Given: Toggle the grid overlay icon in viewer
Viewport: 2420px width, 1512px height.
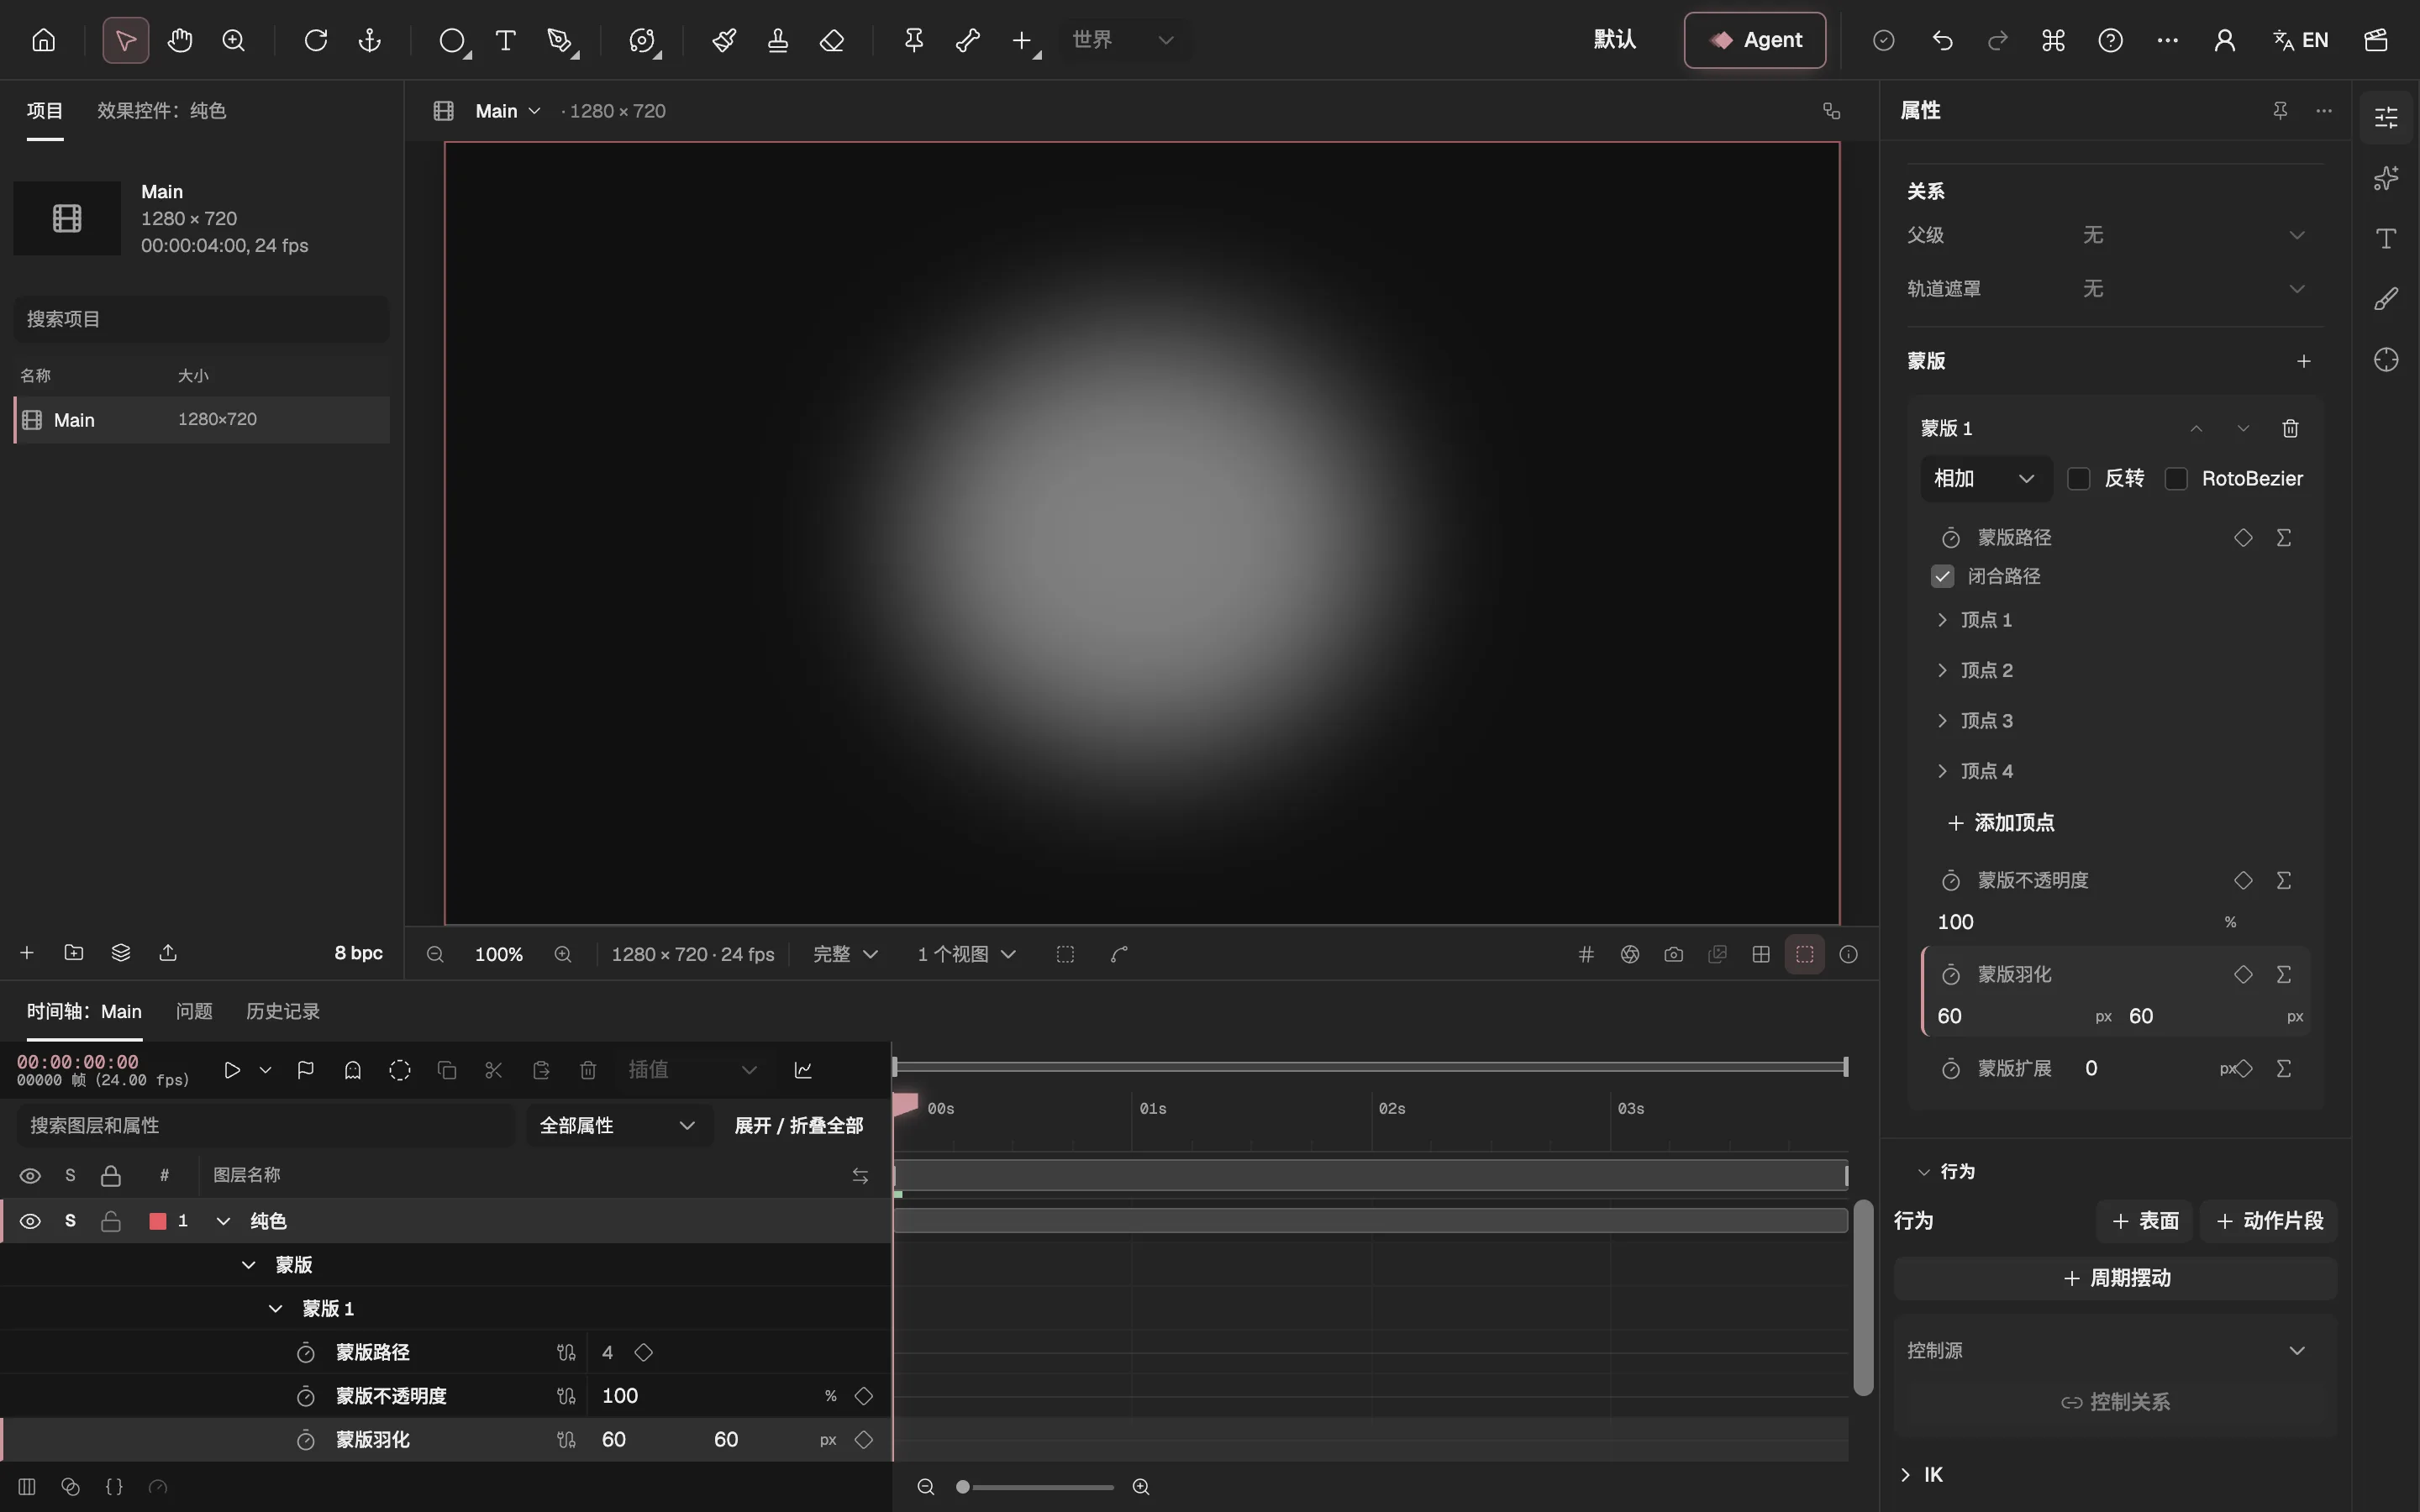Looking at the screenshot, I should pyautogui.click(x=1586, y=954).
